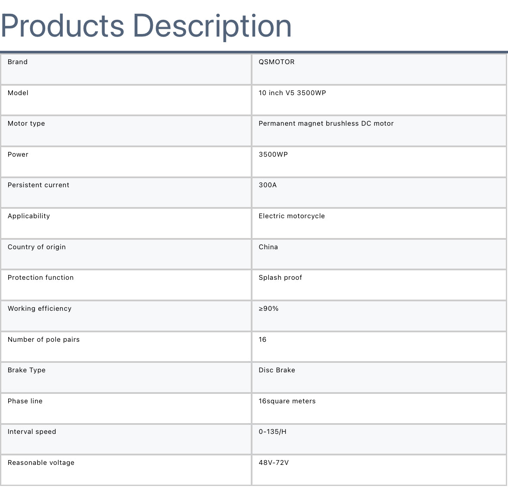Click the 3500WP power value
Viewport: 508px width, 492px height.
[273, 155]
